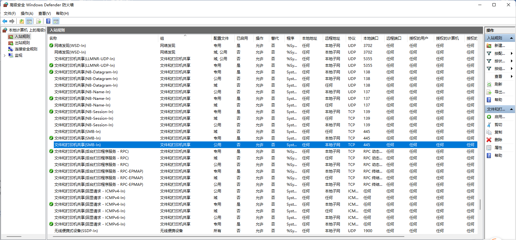Click the 导出... export list action icon

click(x=489, y=92)
